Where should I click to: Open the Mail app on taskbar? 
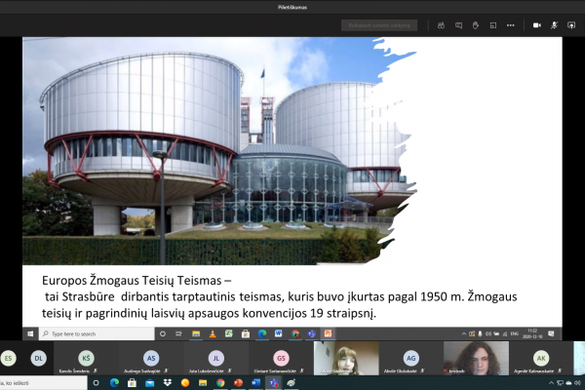[x=149, y=383]
